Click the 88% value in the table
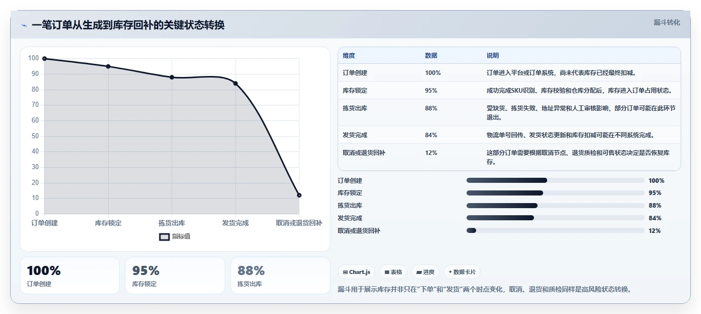 click(431, 108)
